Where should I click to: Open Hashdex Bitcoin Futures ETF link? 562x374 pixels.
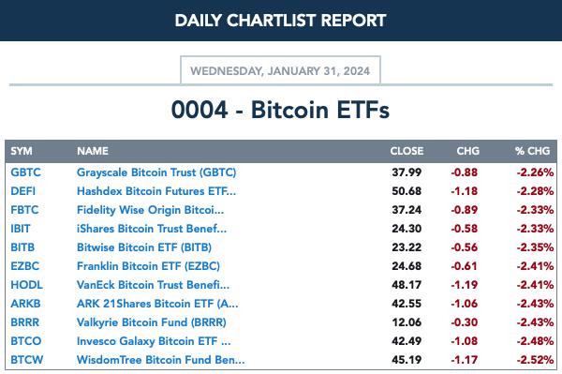point(156,191)
